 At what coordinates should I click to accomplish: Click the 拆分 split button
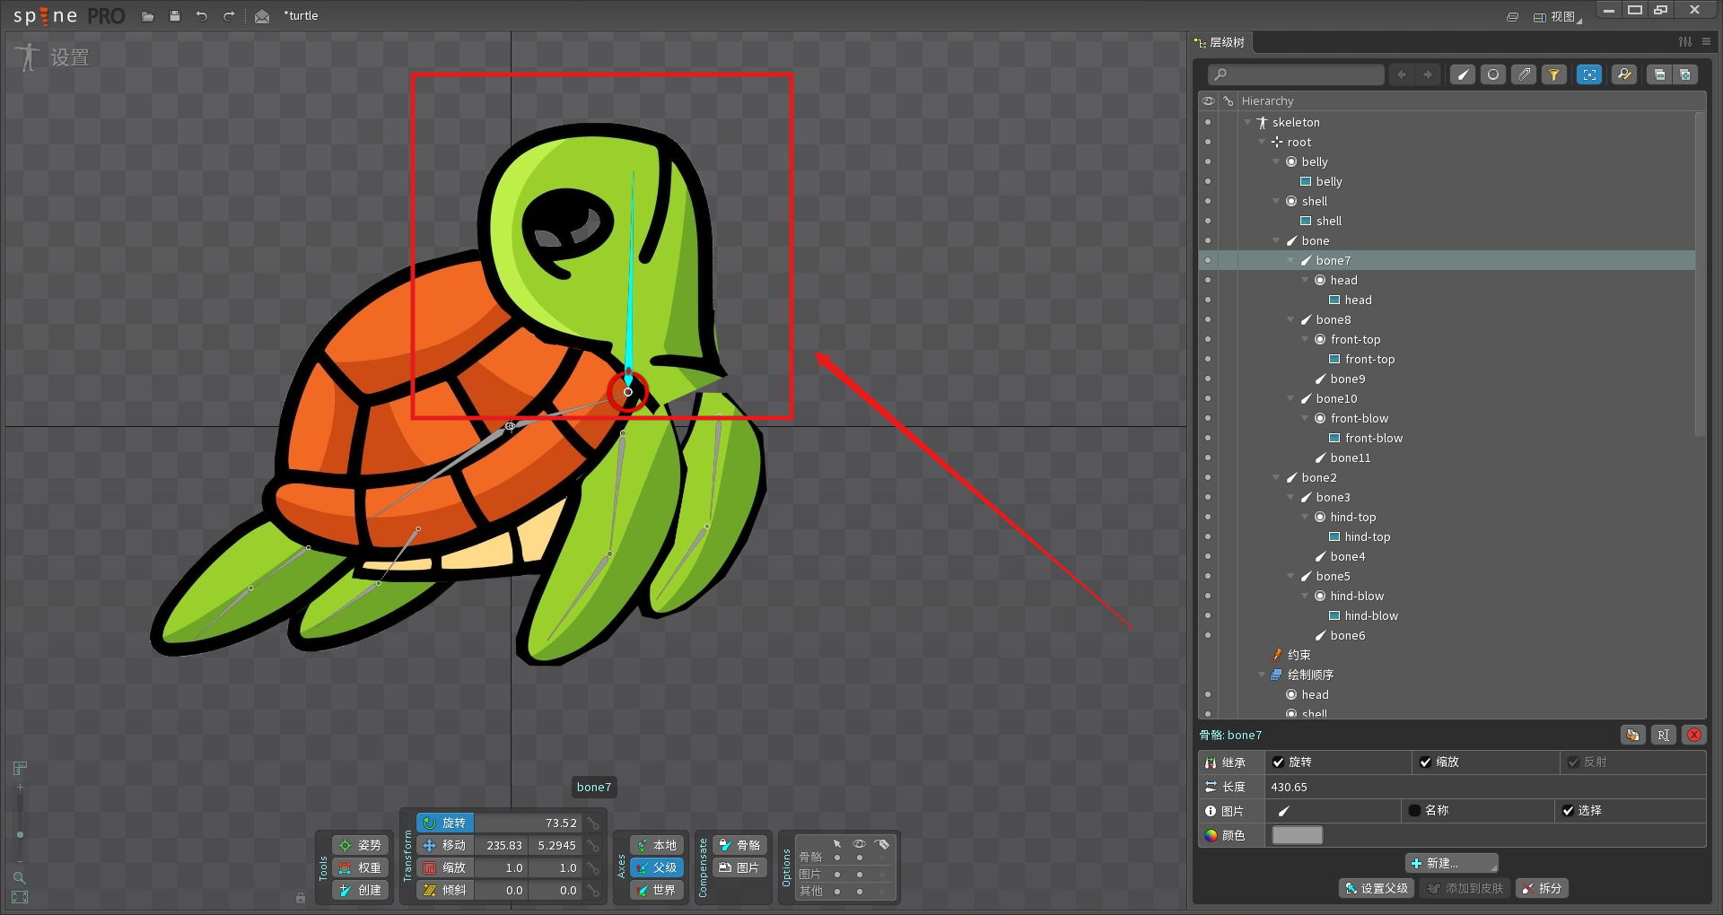pos(1542,888)
